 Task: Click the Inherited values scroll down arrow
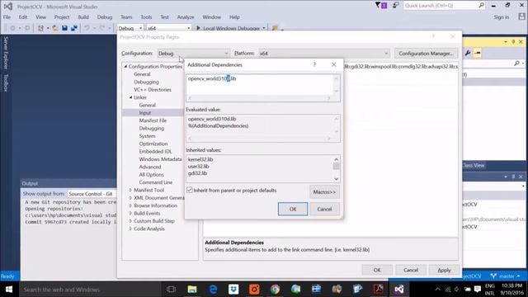pyautogui.click(x=336, y=179)
